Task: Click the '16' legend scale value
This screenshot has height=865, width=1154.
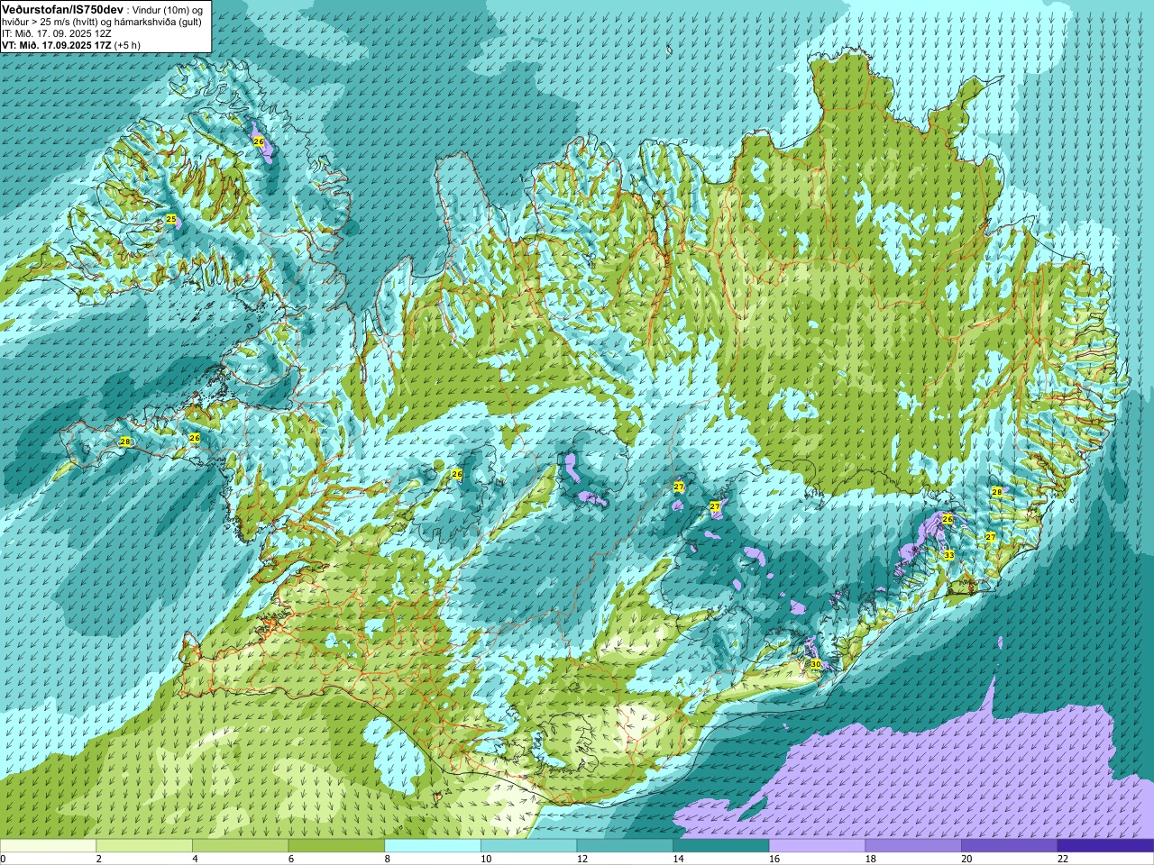Action: point(774,859)
